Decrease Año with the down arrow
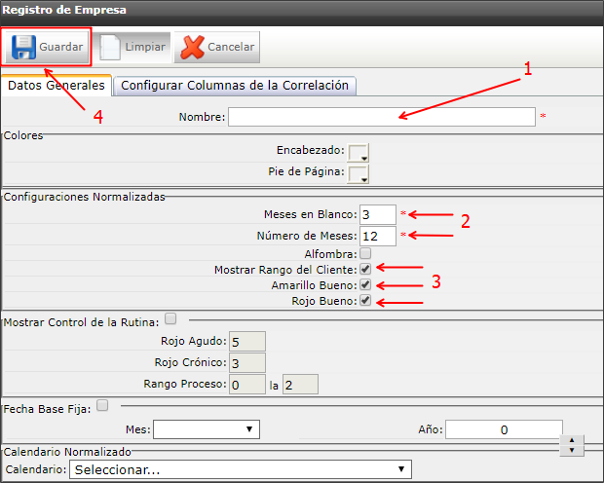The height and width of the screenshot is (483, 604). coord(572,450)
